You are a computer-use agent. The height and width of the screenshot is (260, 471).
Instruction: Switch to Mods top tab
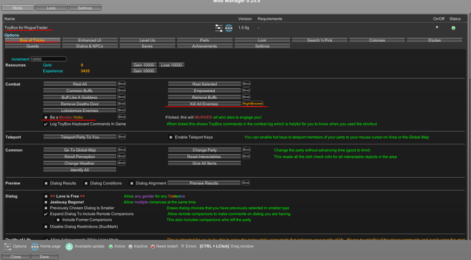pyautogui.click(x=18, y=8)
